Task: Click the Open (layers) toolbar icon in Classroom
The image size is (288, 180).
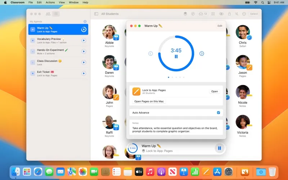Action: click(x=185, y=14)
